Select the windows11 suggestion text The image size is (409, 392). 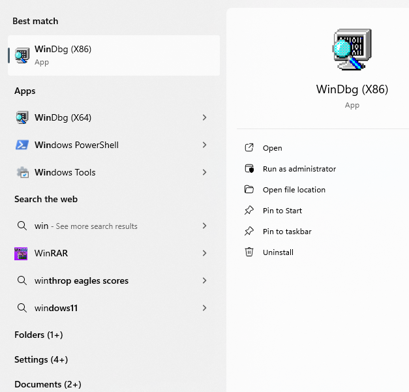tap(56, 308)
